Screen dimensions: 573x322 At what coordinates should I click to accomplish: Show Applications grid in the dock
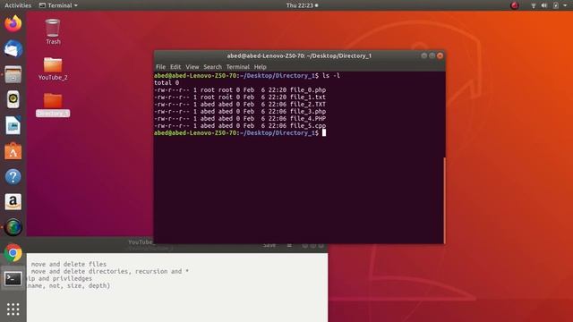pyautogui.click(x=13, y=309)
